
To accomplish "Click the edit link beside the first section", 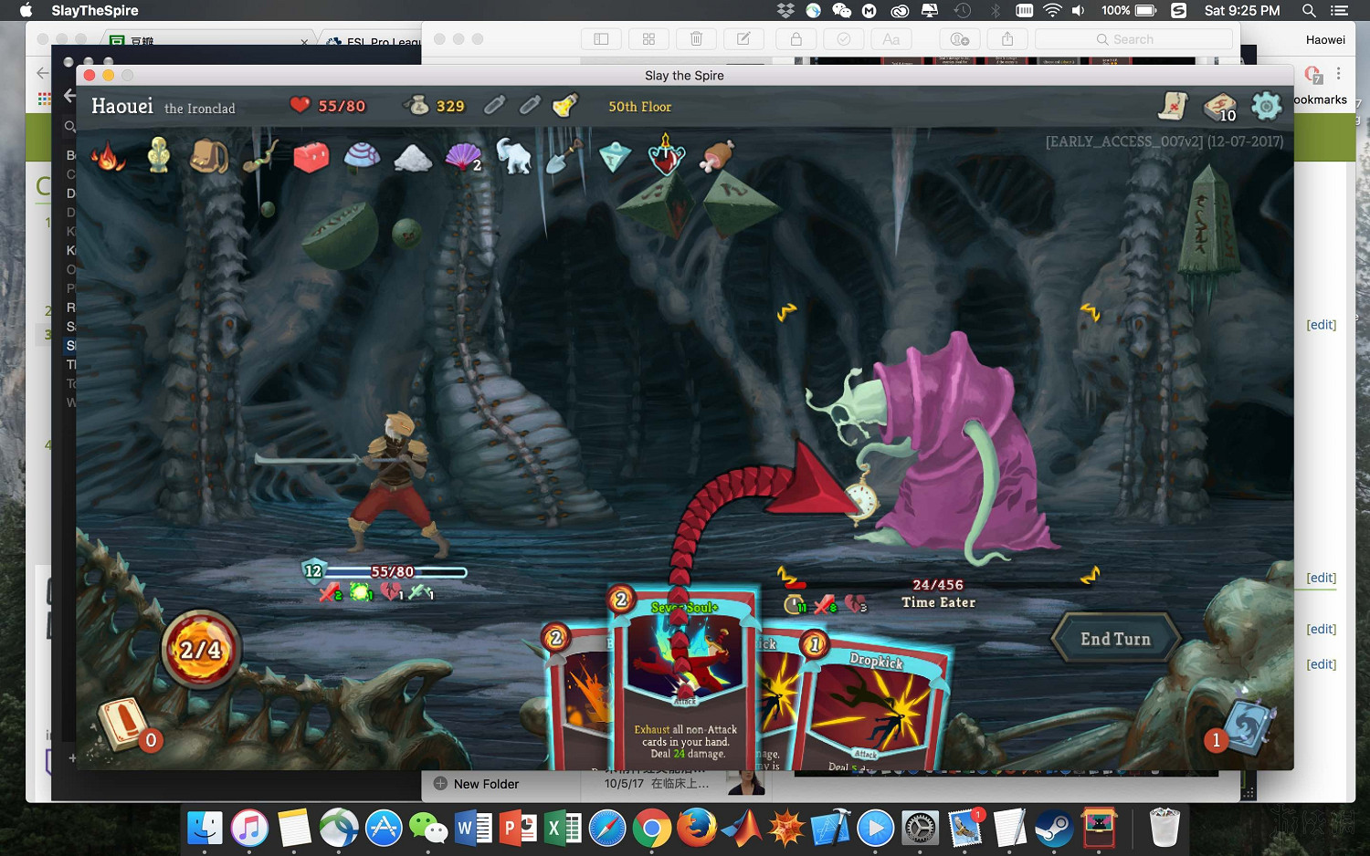I will coord(1321,324).
